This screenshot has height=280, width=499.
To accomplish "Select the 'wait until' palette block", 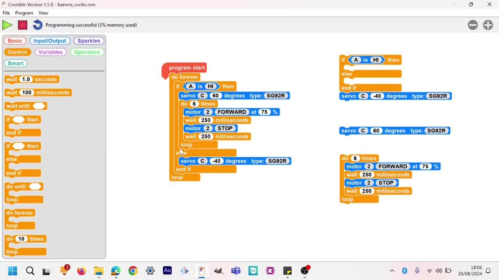I will [x=26, y=106].
